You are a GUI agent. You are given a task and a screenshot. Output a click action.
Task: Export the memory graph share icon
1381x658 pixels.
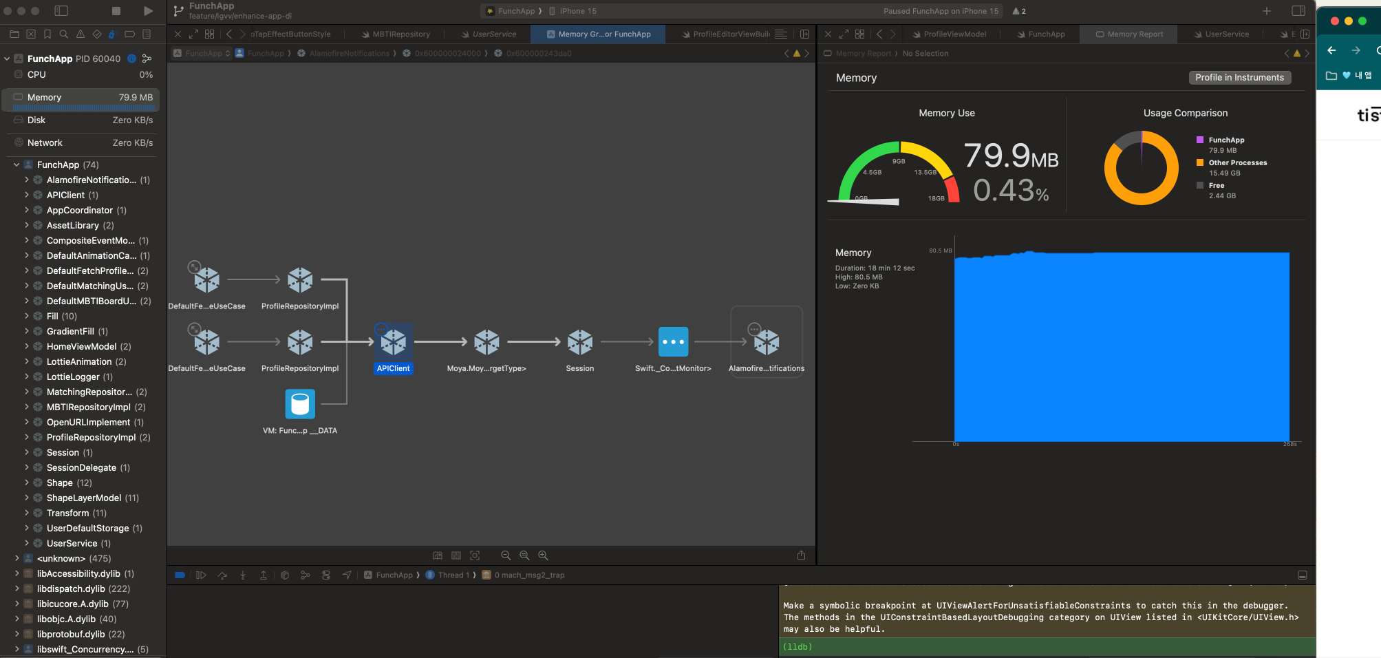(801, 555)
